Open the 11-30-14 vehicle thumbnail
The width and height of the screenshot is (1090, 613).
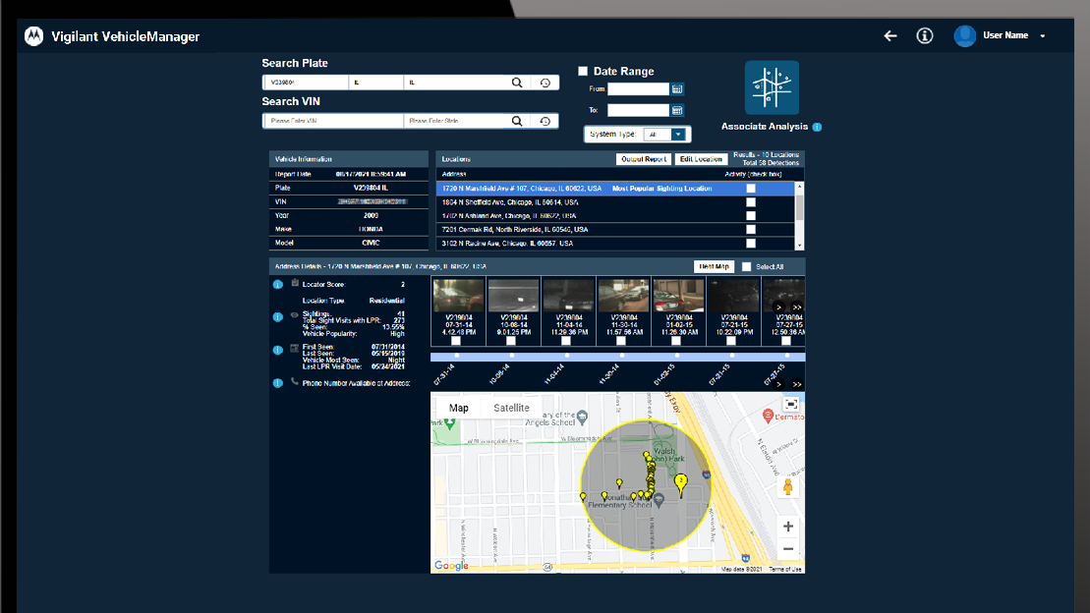point(623,296)
